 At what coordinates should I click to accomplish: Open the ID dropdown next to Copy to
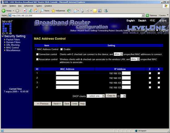(123, 96)
